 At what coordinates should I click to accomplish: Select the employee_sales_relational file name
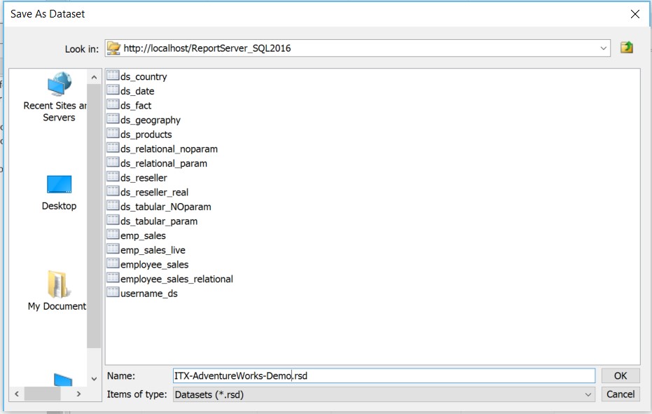(x=176, y=280)
